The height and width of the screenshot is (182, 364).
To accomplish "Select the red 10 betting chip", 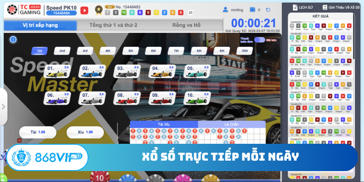I will click(x=100, y=177).
